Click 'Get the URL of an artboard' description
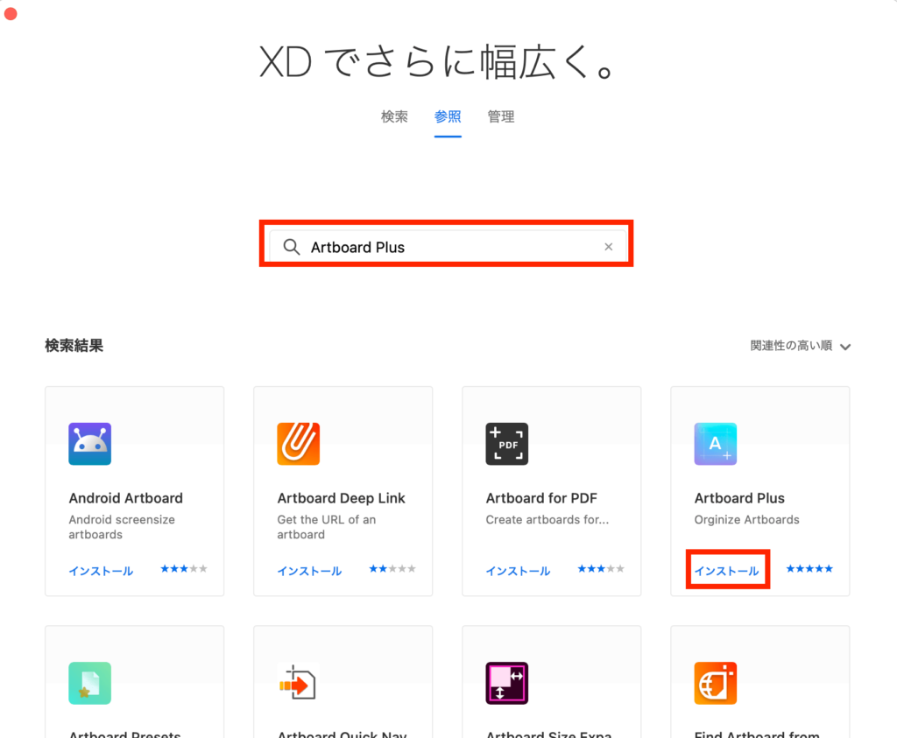 [x=327, y=527]
